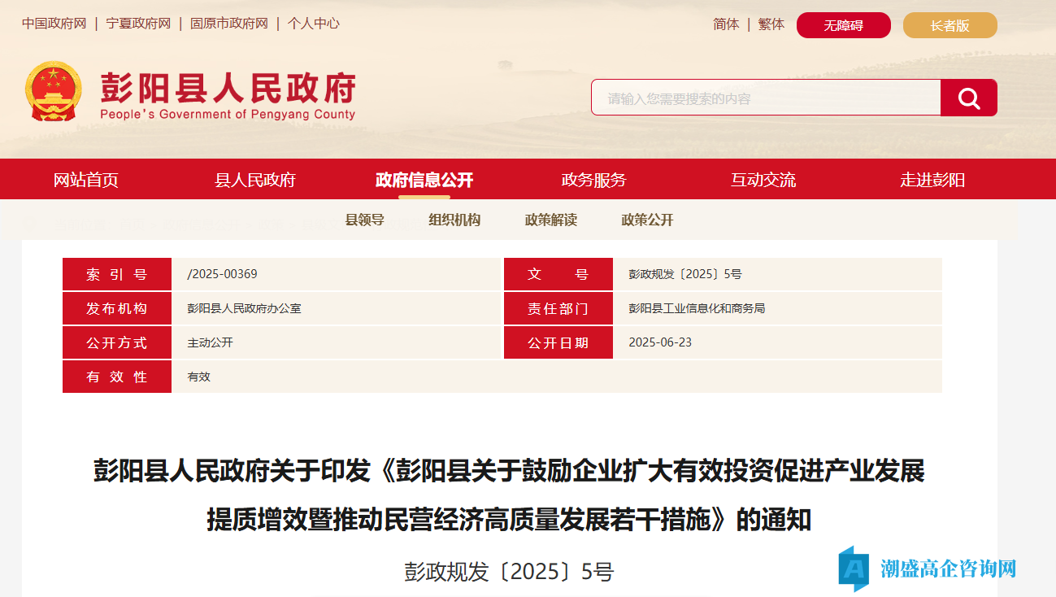
Task: Select 政策解读 submenu item
Action: pos(551,220)
